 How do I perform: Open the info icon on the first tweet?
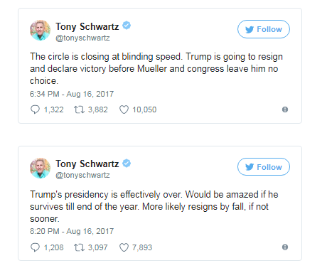285,109
